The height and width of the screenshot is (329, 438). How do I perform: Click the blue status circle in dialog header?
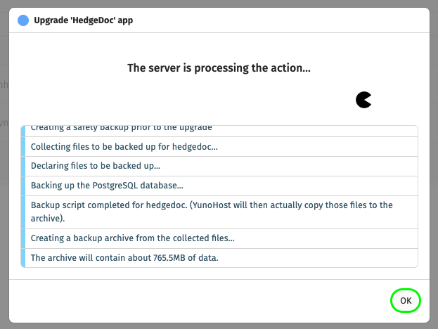23,20
